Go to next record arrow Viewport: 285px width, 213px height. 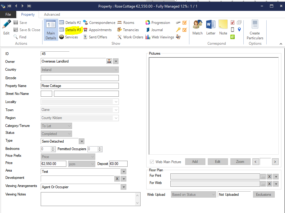22,6
